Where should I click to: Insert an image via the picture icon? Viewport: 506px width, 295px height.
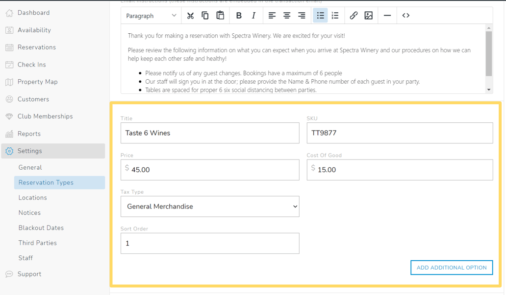pyautogui.click(x=369, y=15)
